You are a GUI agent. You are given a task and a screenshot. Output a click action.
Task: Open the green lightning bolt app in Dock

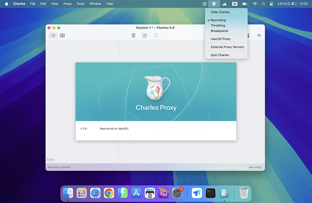[122, 193]
